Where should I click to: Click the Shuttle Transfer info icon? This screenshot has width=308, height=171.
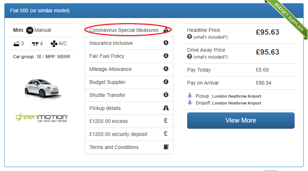[166, 95]
